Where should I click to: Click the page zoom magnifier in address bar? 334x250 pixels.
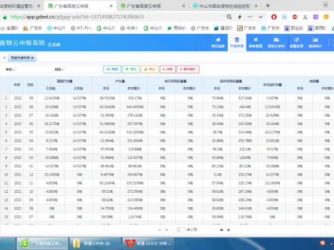tap(229, 17)
